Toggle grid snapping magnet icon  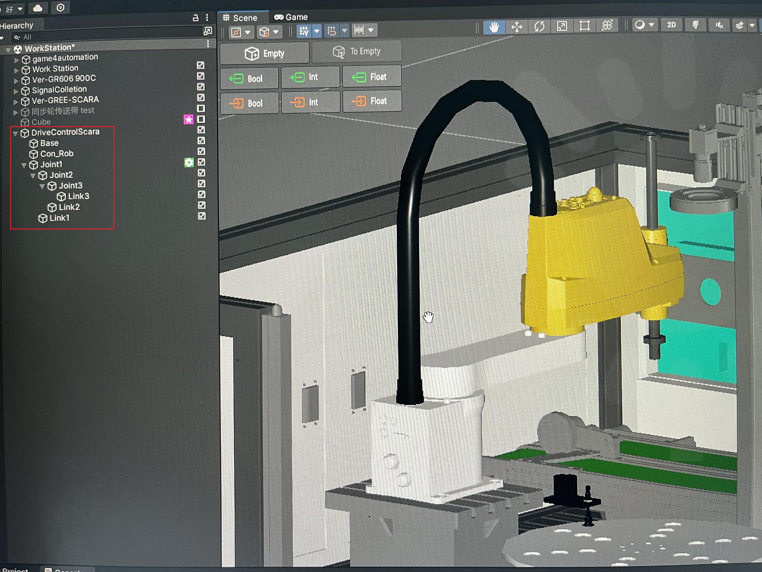331,31
